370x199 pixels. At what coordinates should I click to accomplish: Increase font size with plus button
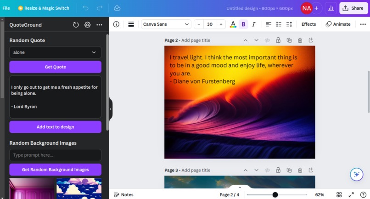pyautogui.click(x=221, y=24)
